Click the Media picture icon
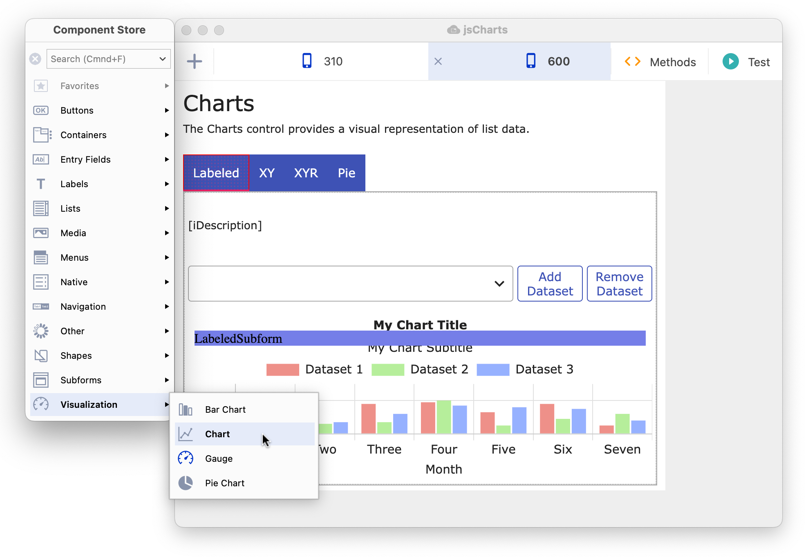 (41, 233)
